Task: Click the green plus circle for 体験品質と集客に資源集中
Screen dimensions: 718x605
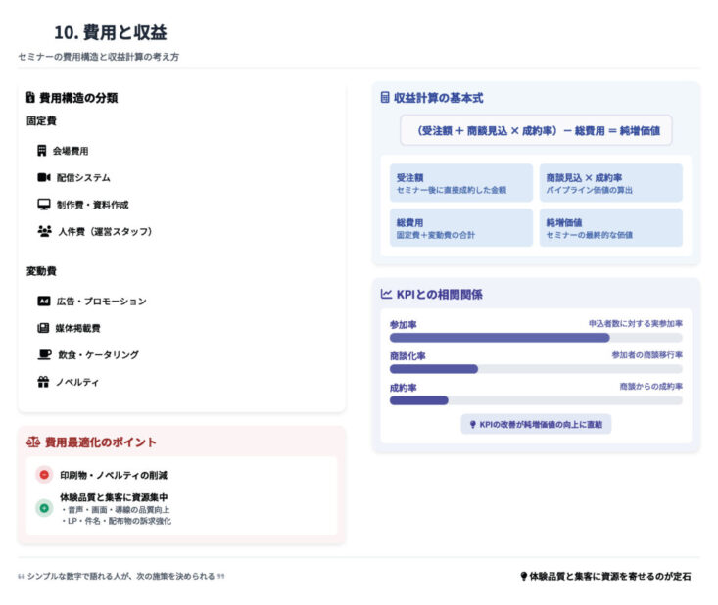Action: 44,508
